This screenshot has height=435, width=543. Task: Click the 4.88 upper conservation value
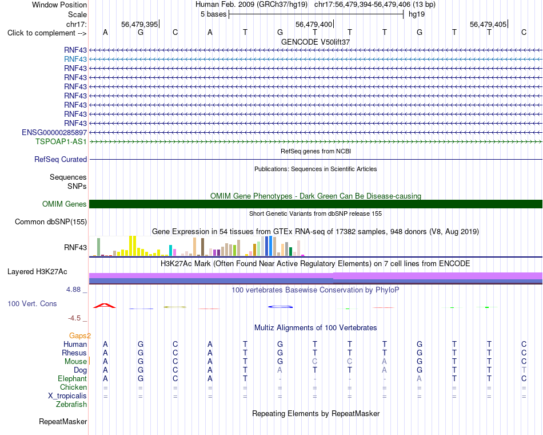tap(73, 290)
